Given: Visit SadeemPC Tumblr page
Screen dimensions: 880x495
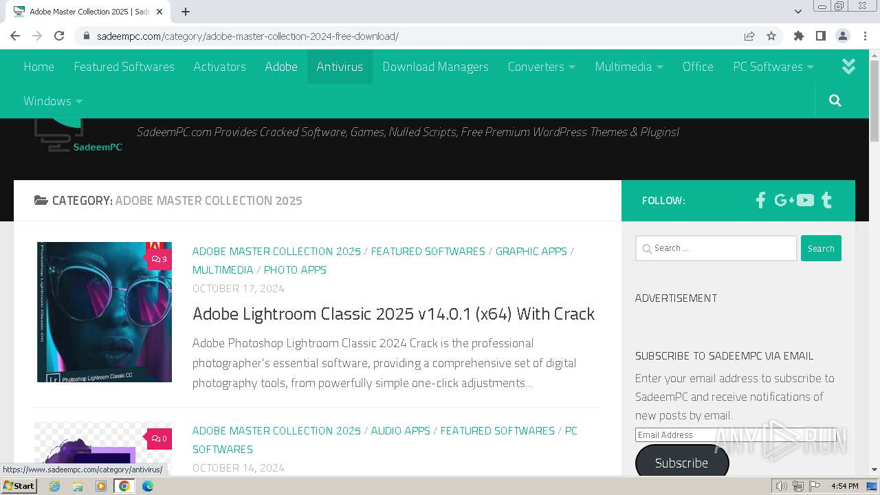Looking at the screenshot, I should (x=827, y=200).
